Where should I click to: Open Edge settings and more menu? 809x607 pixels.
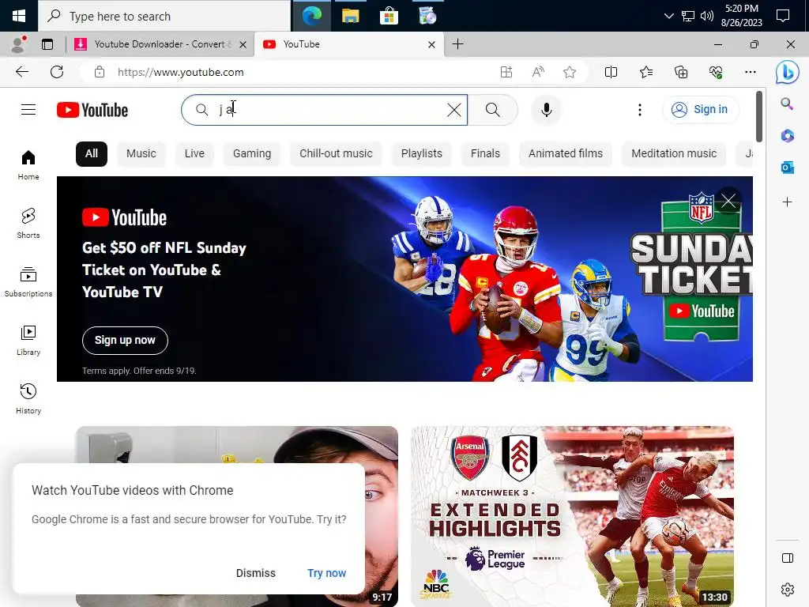pos(751,72)
